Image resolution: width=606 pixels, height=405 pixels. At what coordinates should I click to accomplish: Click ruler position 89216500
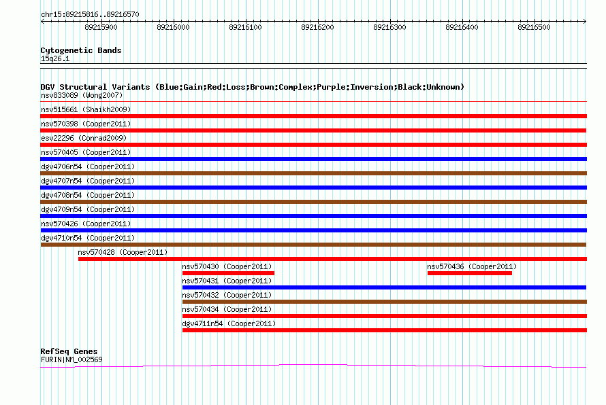(x=534, y=27)
